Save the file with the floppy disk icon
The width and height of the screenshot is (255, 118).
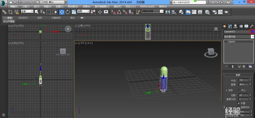[20, 2]
